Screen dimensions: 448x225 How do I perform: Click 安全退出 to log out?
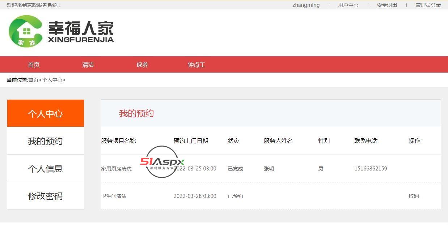pyautogui.click(x=387, y=5)
